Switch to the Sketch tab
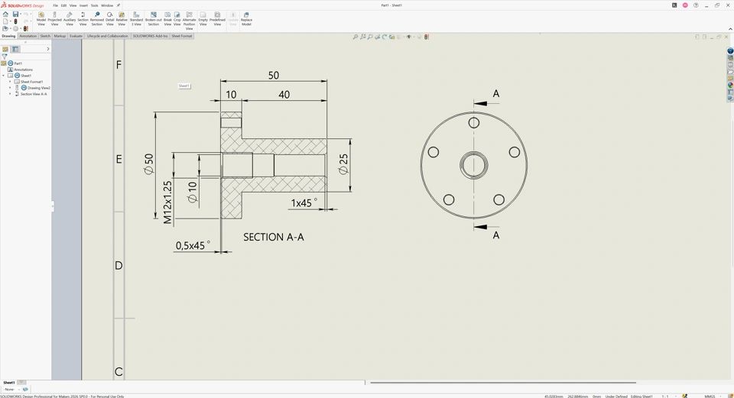Image resolution: width=734 pixels, height=398 pixels. point(45,36)
